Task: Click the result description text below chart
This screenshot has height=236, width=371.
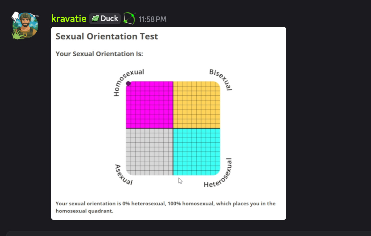Action: [x=165, y=207]
